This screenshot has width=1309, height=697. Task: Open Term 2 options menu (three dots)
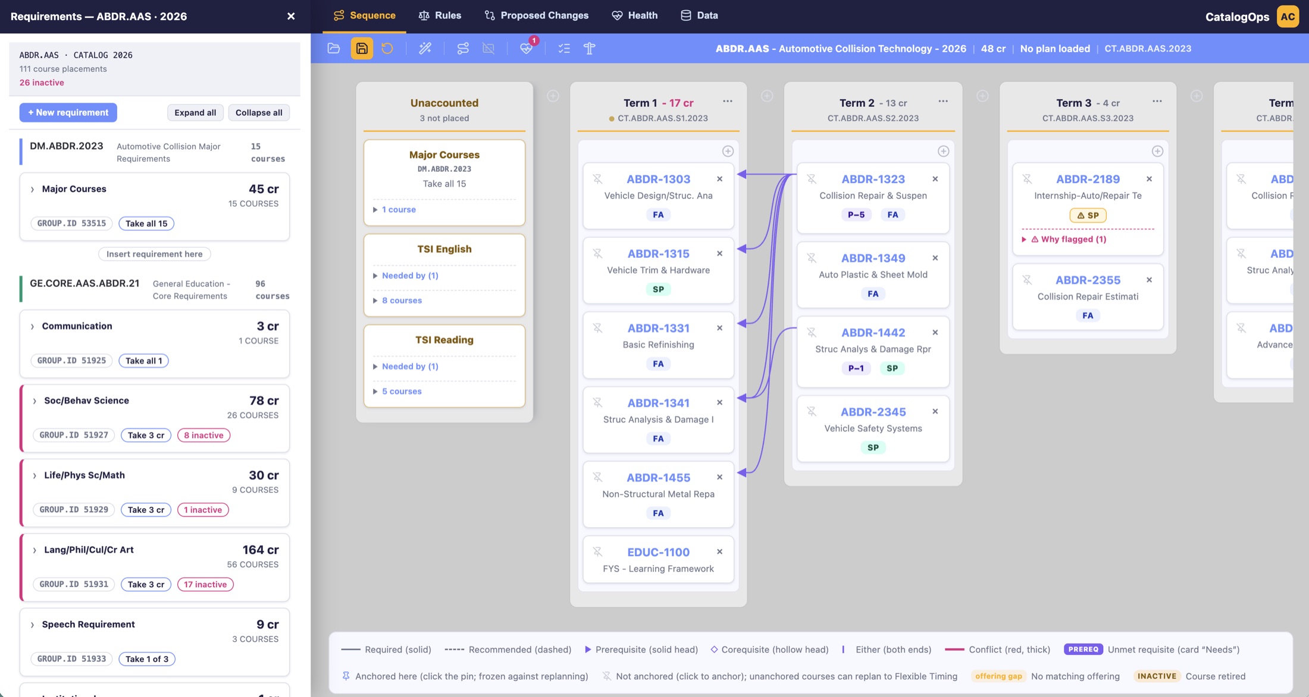coord(943,102)
